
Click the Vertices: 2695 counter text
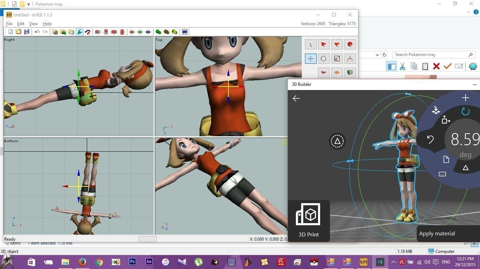tap(313, 24)
